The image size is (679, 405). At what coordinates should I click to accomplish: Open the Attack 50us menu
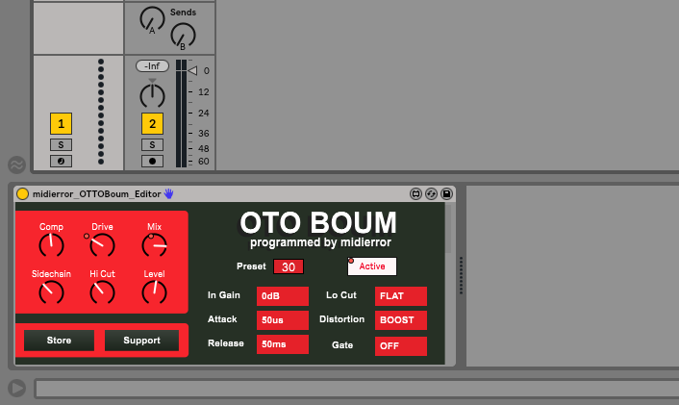pyautogui.click(x=282, y=320)
